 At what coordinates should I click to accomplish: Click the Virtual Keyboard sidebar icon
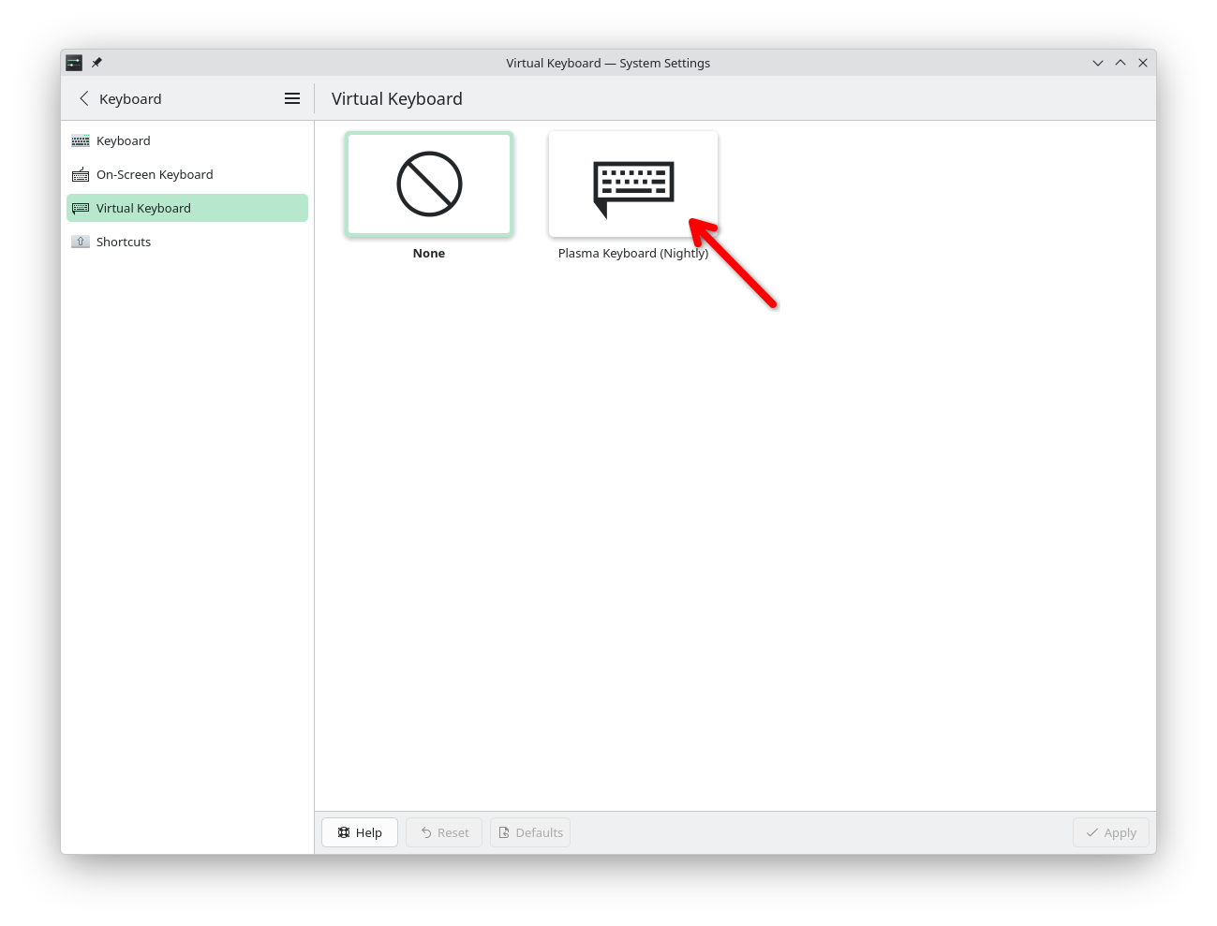coord(81,208)
